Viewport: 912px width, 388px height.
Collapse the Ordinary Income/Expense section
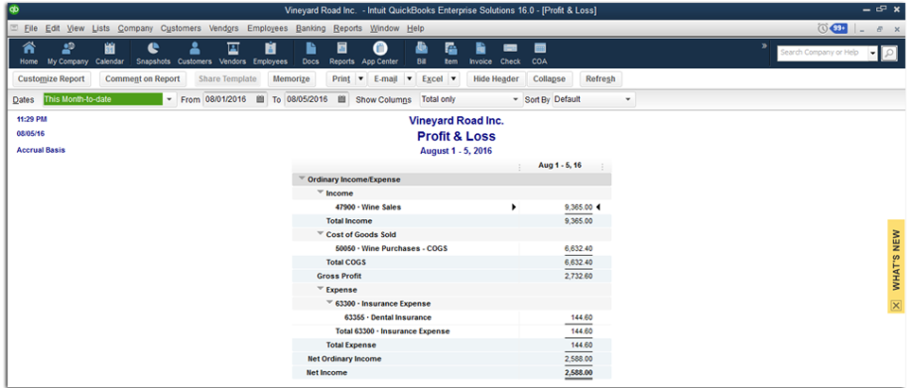302,178
